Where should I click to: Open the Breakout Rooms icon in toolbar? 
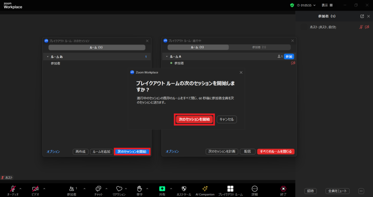point(230,188)
